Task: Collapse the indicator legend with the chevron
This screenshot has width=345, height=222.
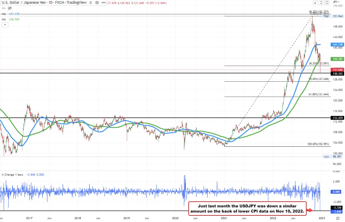Action: [x=5, y=25]
